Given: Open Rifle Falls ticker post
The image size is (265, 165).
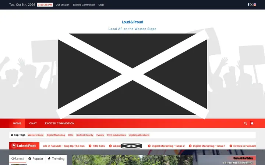Looking at the screenshot, I should pyautogui.click(x=99, y=146).
